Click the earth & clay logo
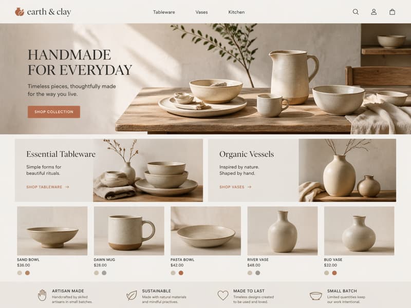The height and width of the screenshot is (308, 411). 43,12
